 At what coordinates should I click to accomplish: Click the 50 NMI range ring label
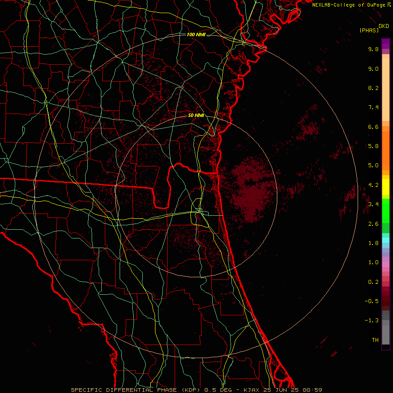point(196,115)
